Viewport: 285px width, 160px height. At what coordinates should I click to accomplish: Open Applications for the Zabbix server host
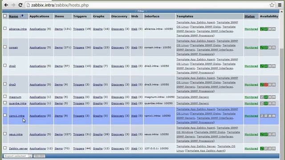click(37, 148)
